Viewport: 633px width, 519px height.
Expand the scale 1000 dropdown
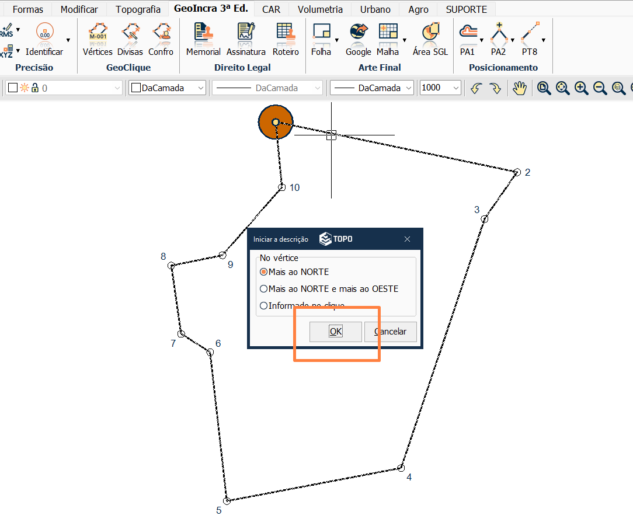pos(455,88)
